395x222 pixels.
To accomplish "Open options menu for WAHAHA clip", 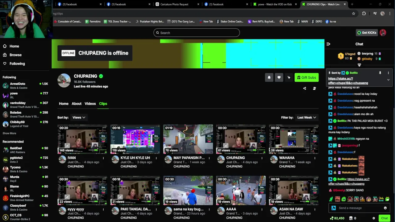I will [315, 158].
